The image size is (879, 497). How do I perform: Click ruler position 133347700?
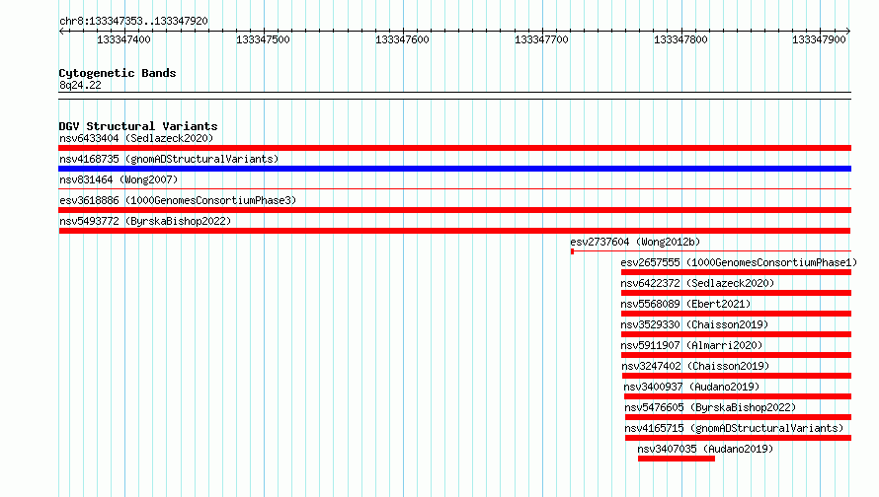(x=541, y=39)
